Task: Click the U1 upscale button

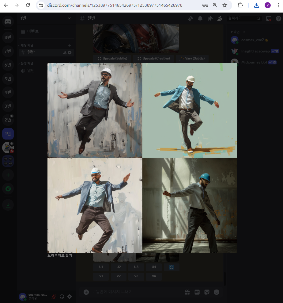Action: click(x=101, y=267)
